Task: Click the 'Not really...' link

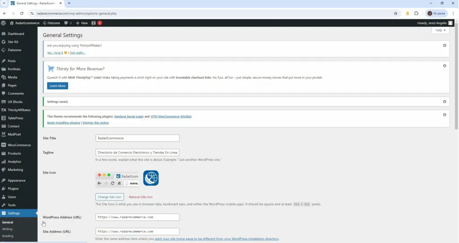Action: tap(77, 53)
